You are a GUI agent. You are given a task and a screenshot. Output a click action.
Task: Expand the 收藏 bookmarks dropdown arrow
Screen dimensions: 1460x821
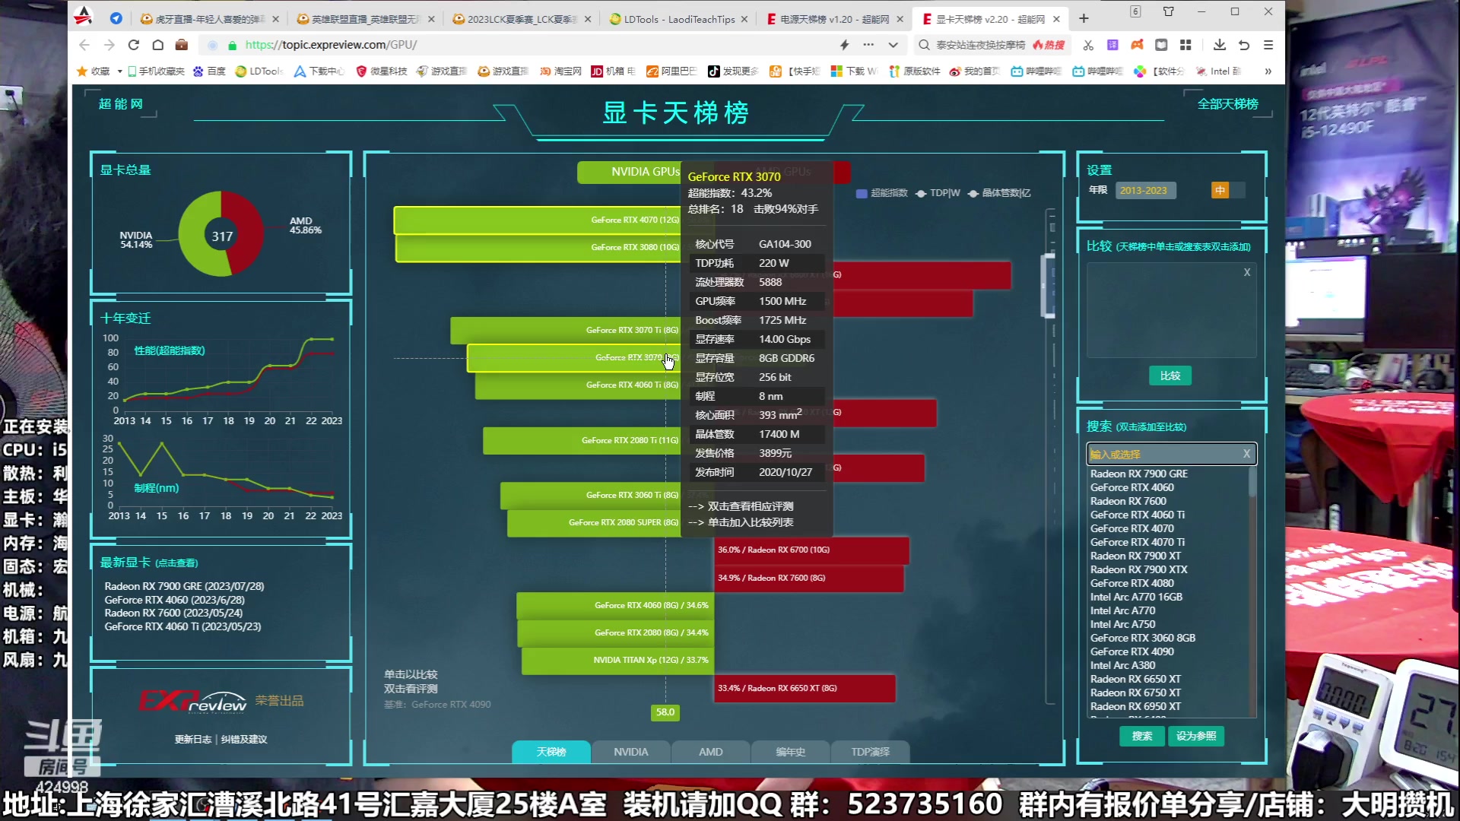click(119, 71)
